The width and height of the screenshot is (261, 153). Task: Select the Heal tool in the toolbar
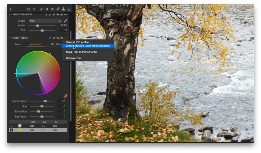[58, 9]
